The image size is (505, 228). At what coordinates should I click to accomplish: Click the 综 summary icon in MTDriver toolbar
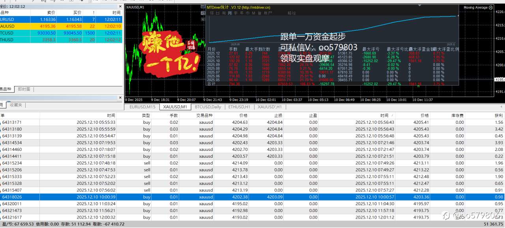click(x=211, y=13)
